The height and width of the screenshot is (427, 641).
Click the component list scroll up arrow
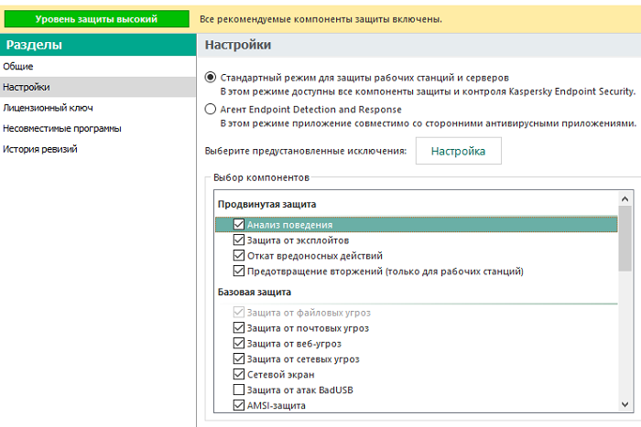pyautogui.click(x=625, y=198)
